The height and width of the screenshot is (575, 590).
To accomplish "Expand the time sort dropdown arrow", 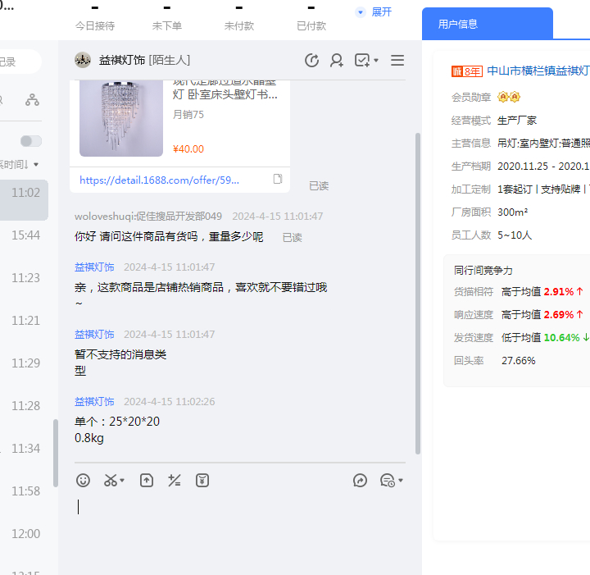I will click(x=36, y=165).
